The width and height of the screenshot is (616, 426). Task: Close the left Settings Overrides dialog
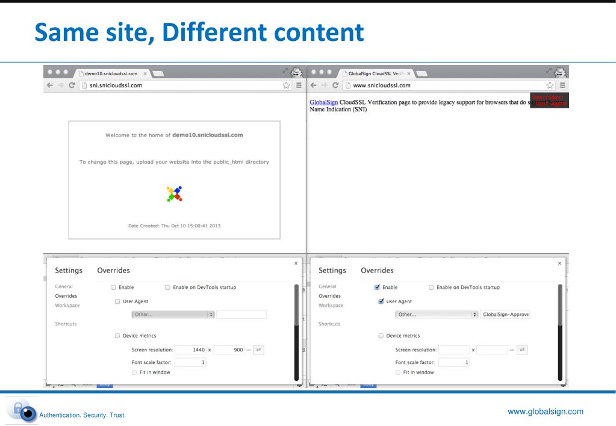point(296,264)
